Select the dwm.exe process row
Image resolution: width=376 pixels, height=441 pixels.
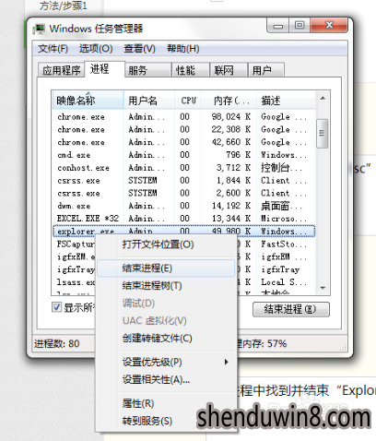(x=184, y=206)
